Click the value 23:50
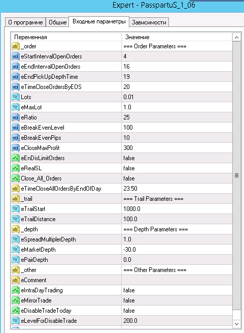This screenshot has height=333, width=244. [130, 189]
